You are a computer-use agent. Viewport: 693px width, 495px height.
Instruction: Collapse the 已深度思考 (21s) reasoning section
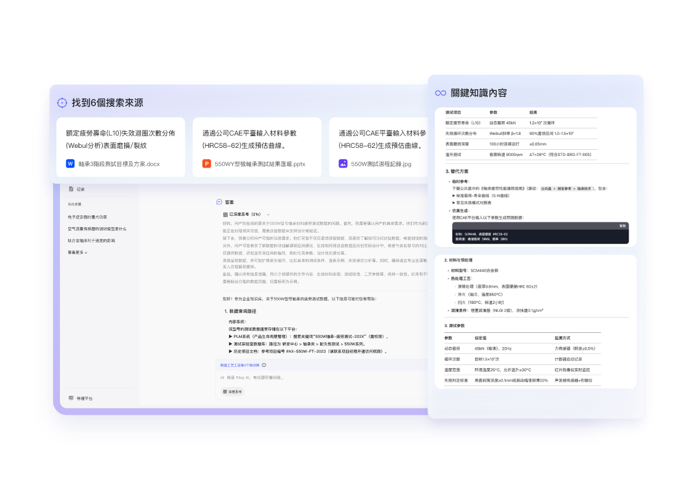tap(268, 214)
